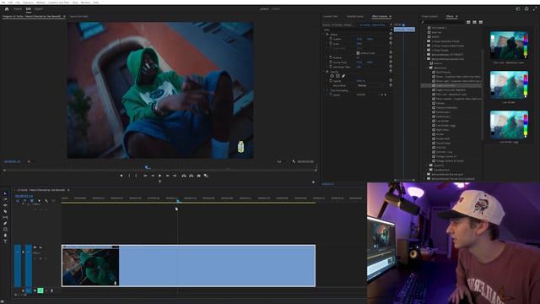Reset the Motion effect parameters
This screenshot has height=304, width=540.
click(391, 35)
